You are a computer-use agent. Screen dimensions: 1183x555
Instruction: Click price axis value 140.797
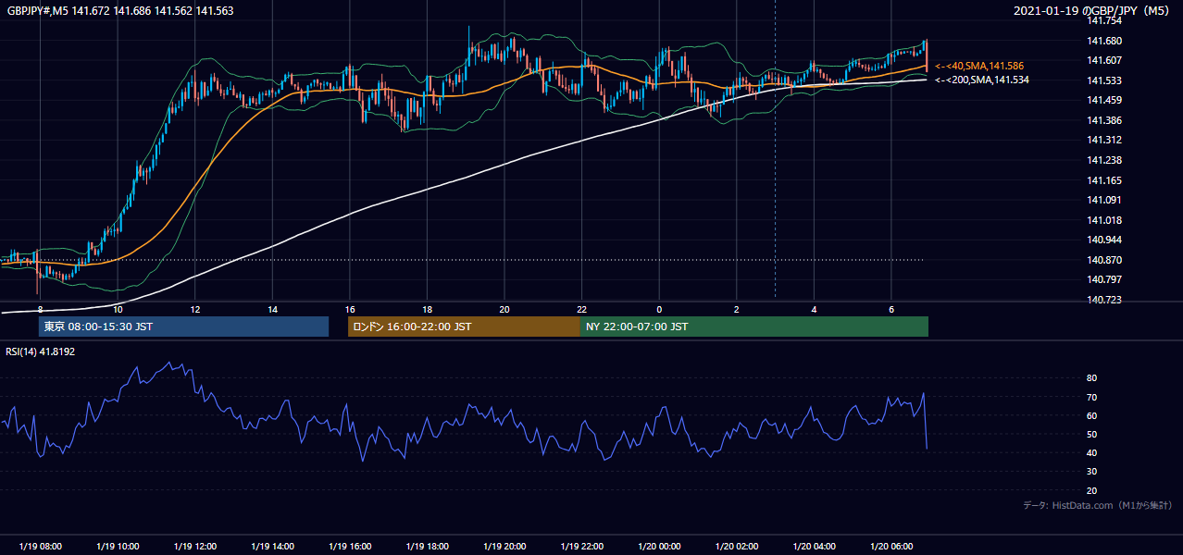[1103, 280]
